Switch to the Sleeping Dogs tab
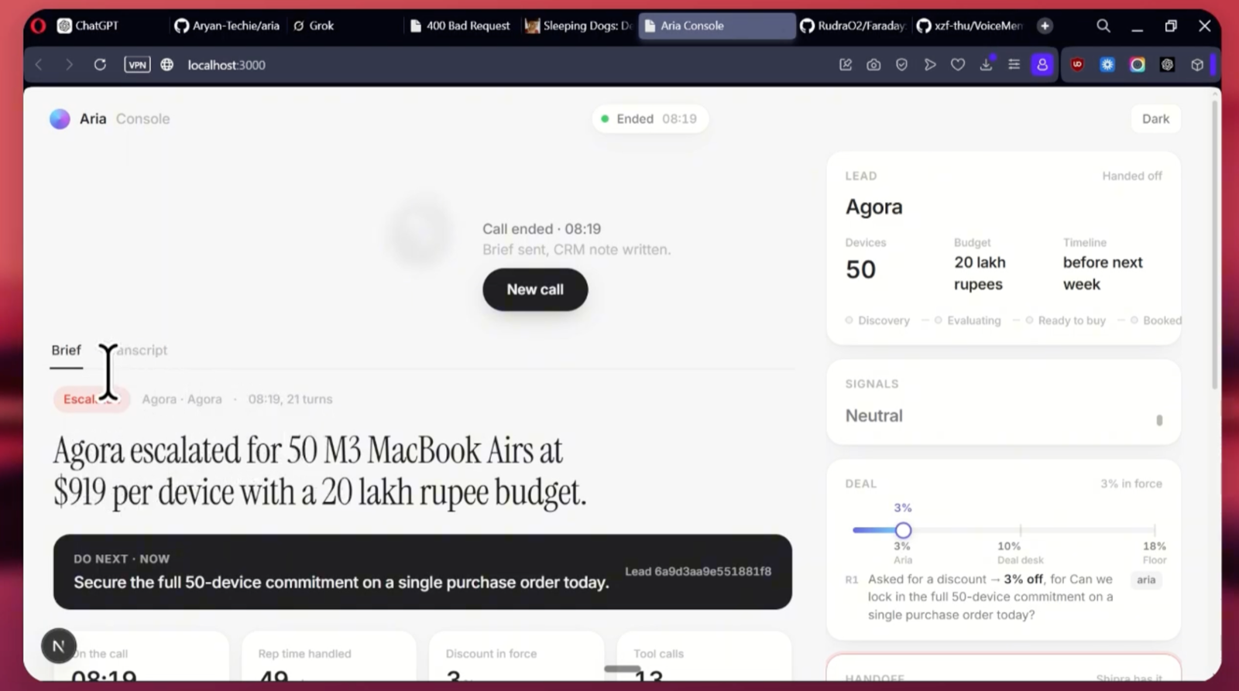This screenshot has width=1239, height=691. 578,26
